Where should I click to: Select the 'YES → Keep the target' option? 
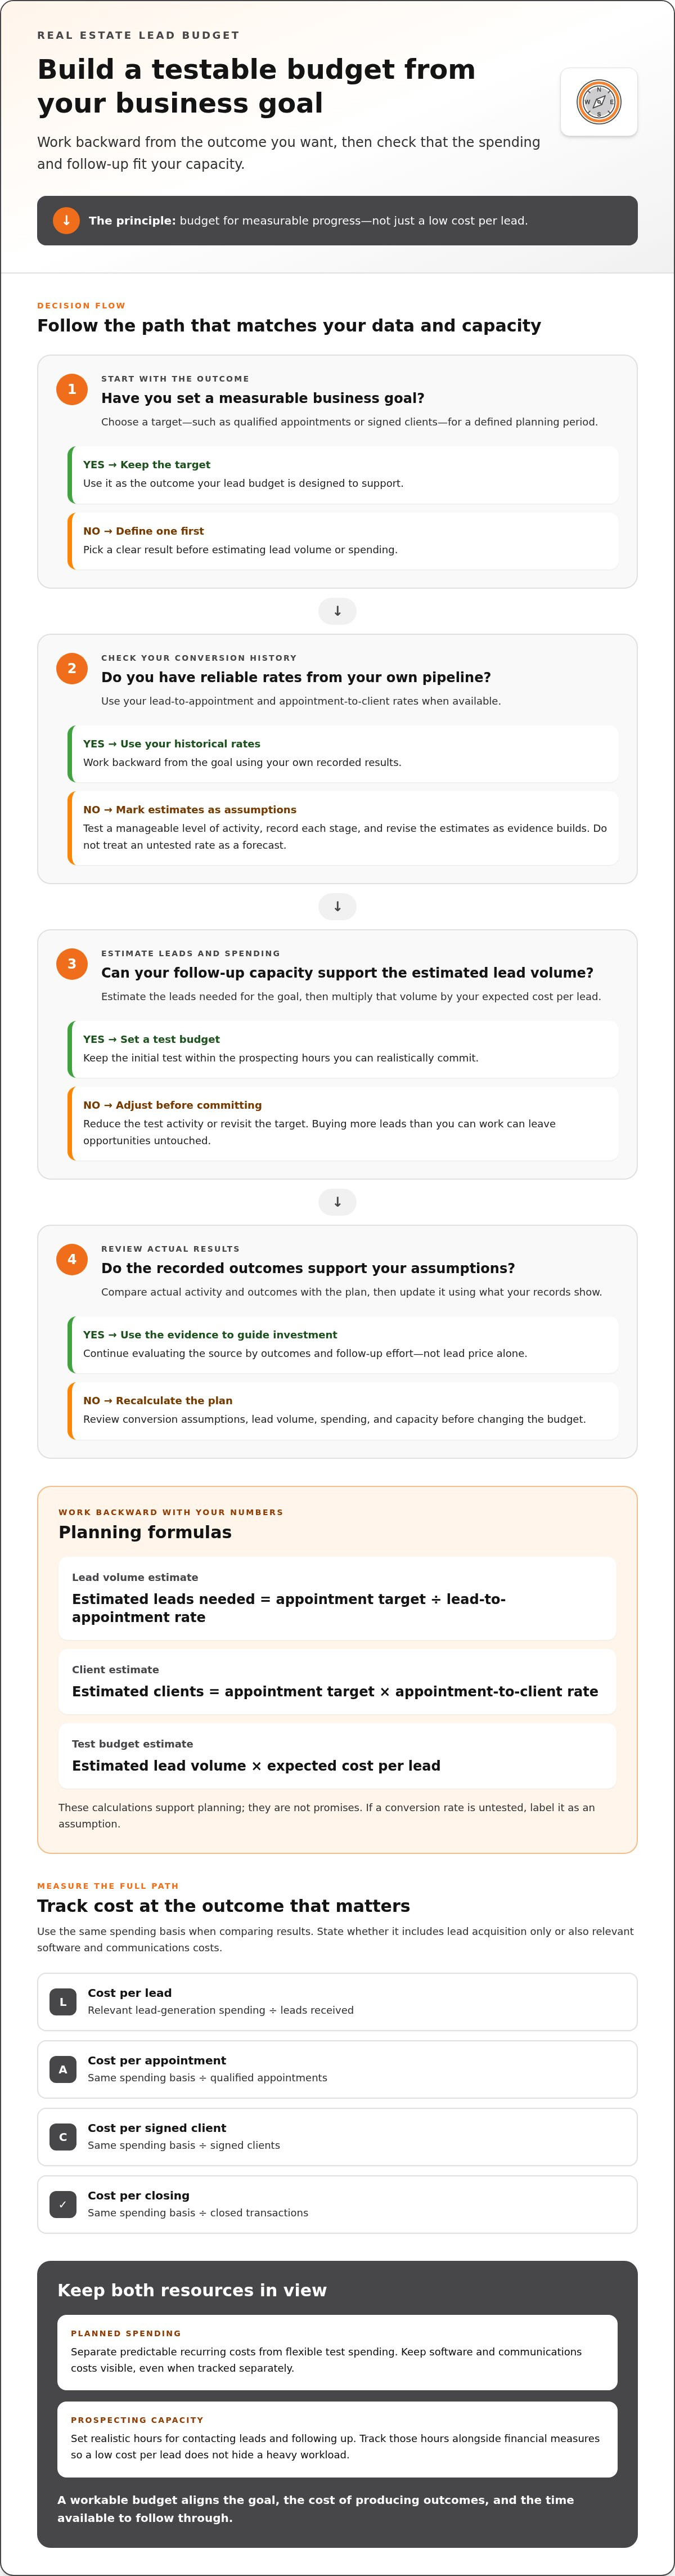tap(342, 474)
